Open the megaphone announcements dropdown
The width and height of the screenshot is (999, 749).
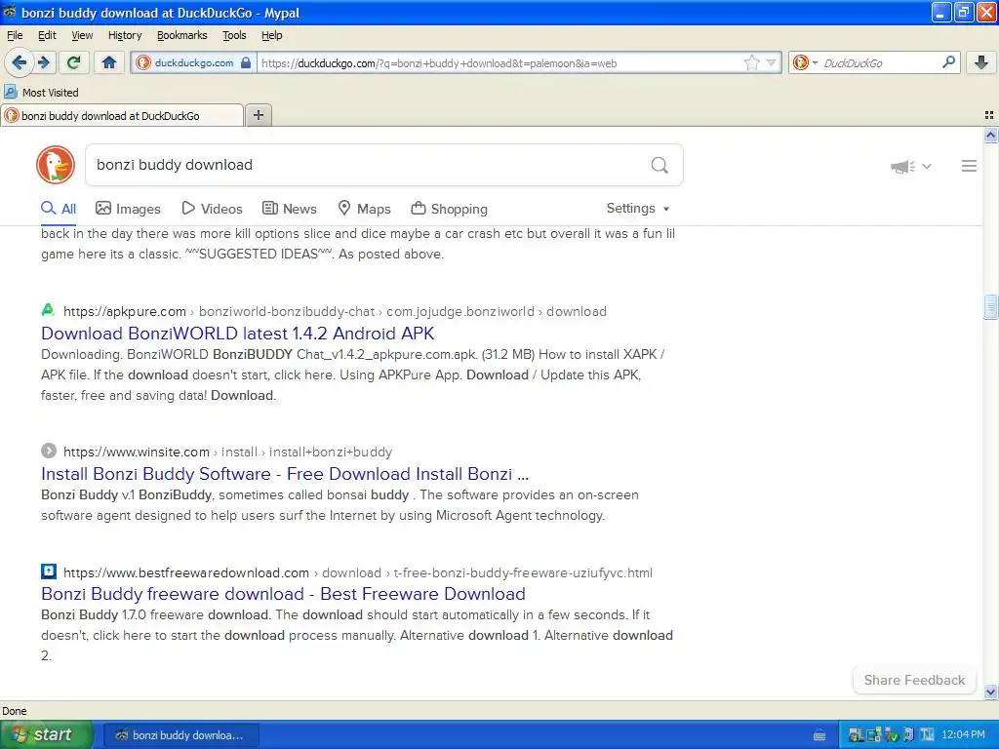[x=911, y=166]
